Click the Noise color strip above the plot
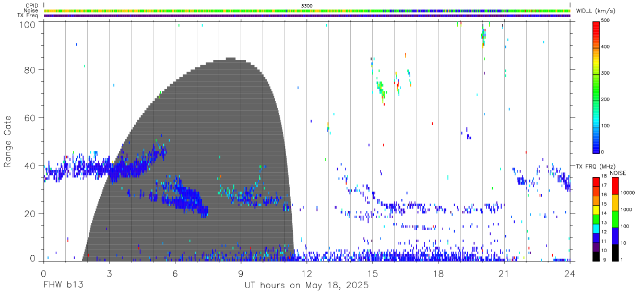 pos(307,10)
